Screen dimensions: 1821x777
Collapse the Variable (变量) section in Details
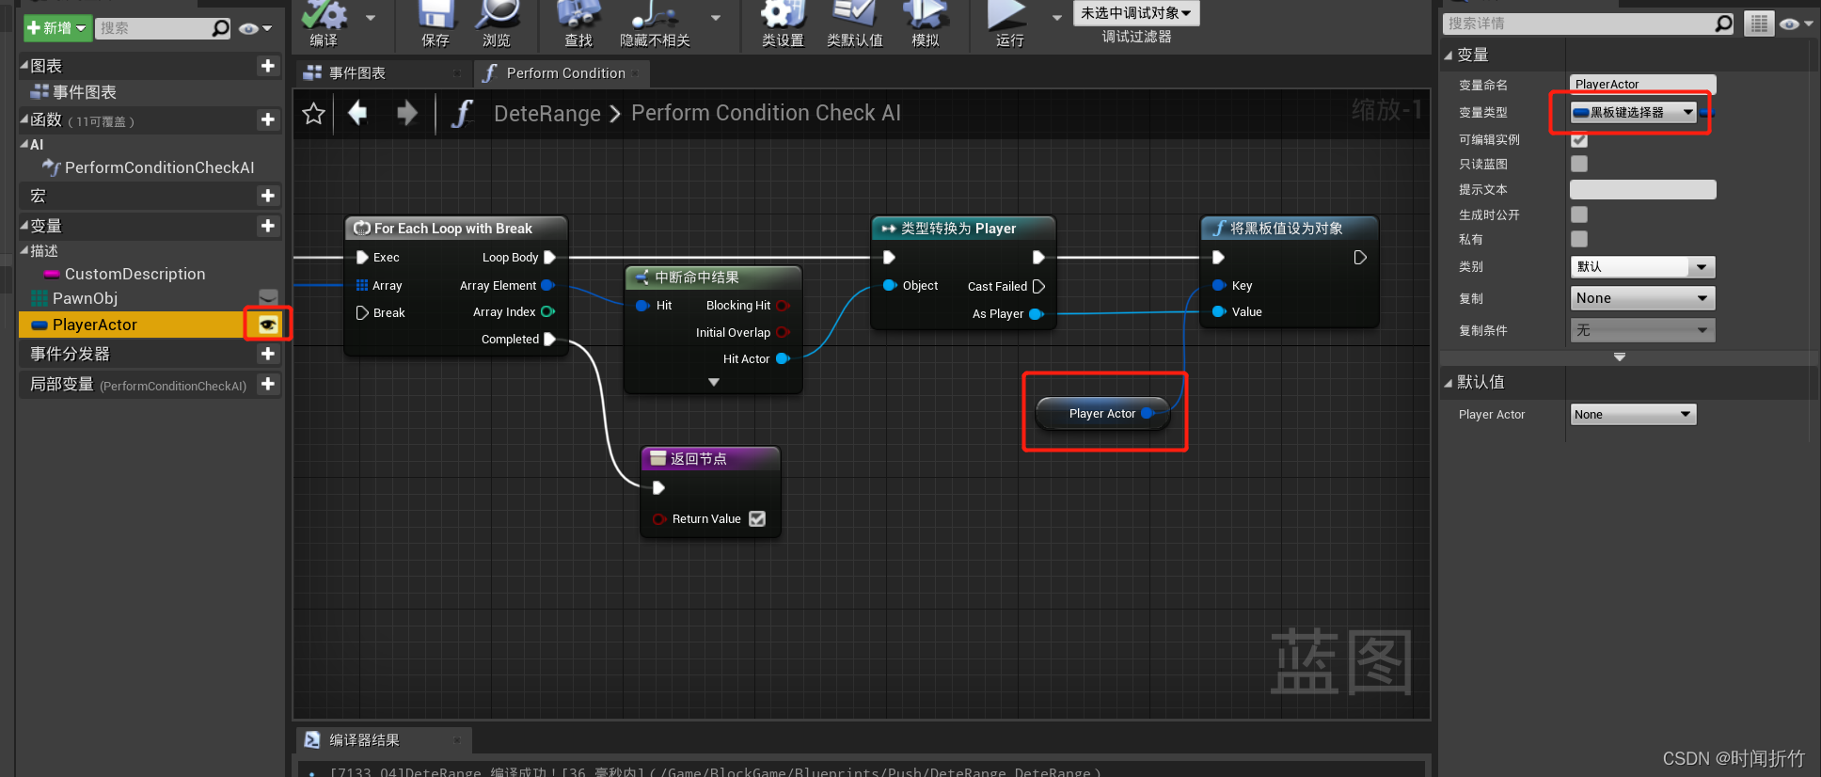(1448, 55)
